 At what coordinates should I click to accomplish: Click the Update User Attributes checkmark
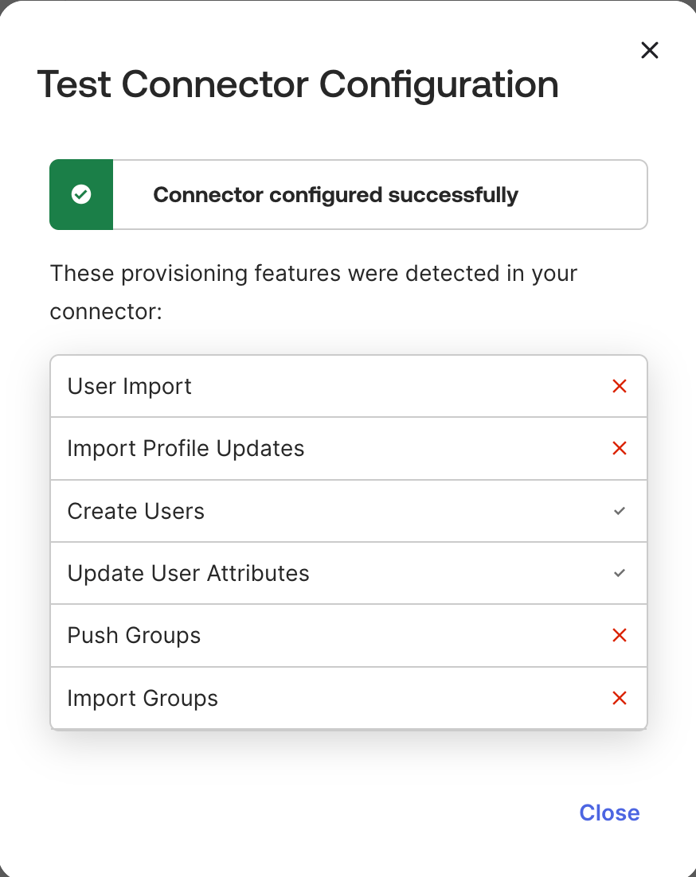pyautogui.click(x=619, y=573)
